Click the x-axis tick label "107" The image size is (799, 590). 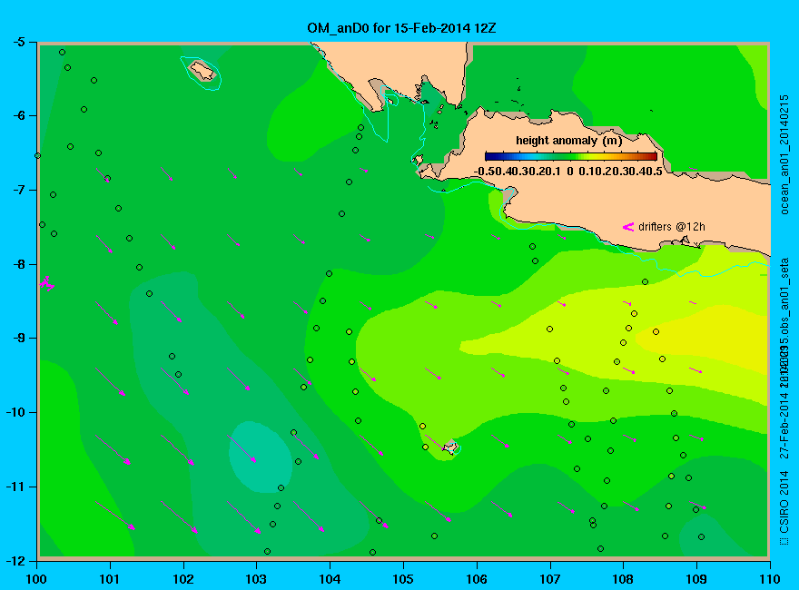pyautogui.click(x=550, y=579)
